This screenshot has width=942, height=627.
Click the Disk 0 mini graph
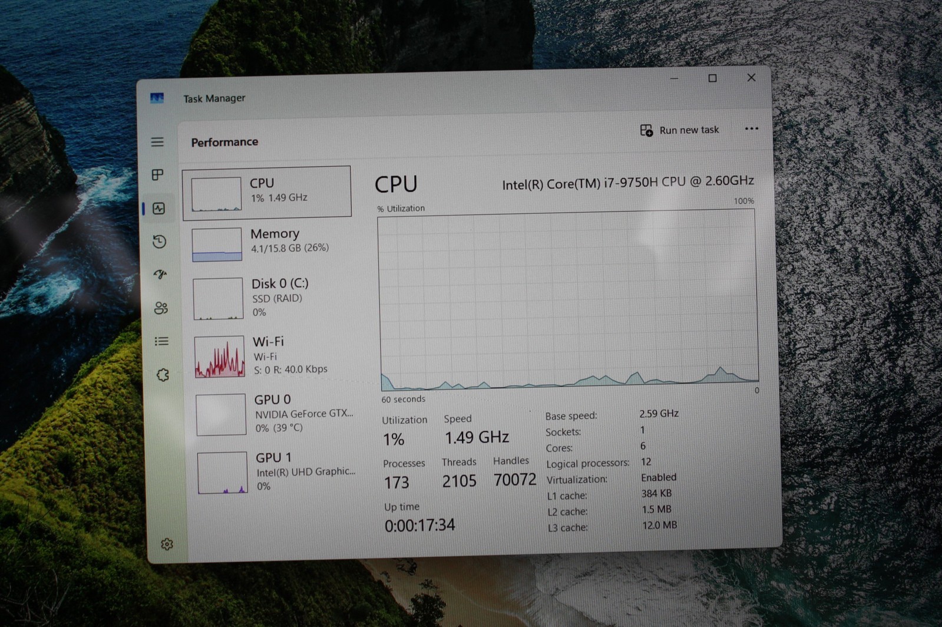pyautogui.click(x=218, y=299)
